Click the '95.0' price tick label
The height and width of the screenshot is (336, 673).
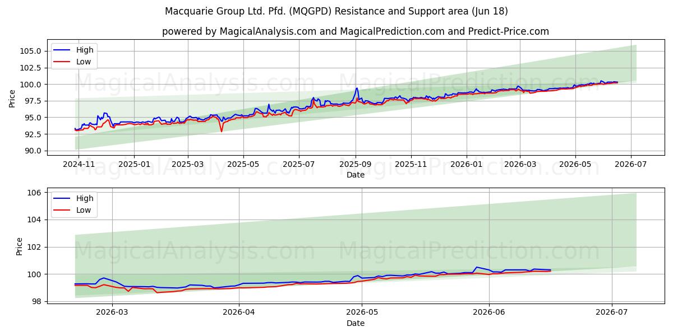point(34,118)
